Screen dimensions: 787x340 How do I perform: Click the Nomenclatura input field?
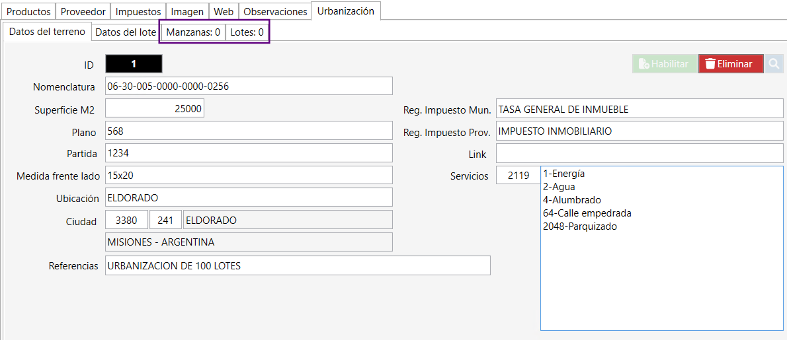(x=249, y=86)
